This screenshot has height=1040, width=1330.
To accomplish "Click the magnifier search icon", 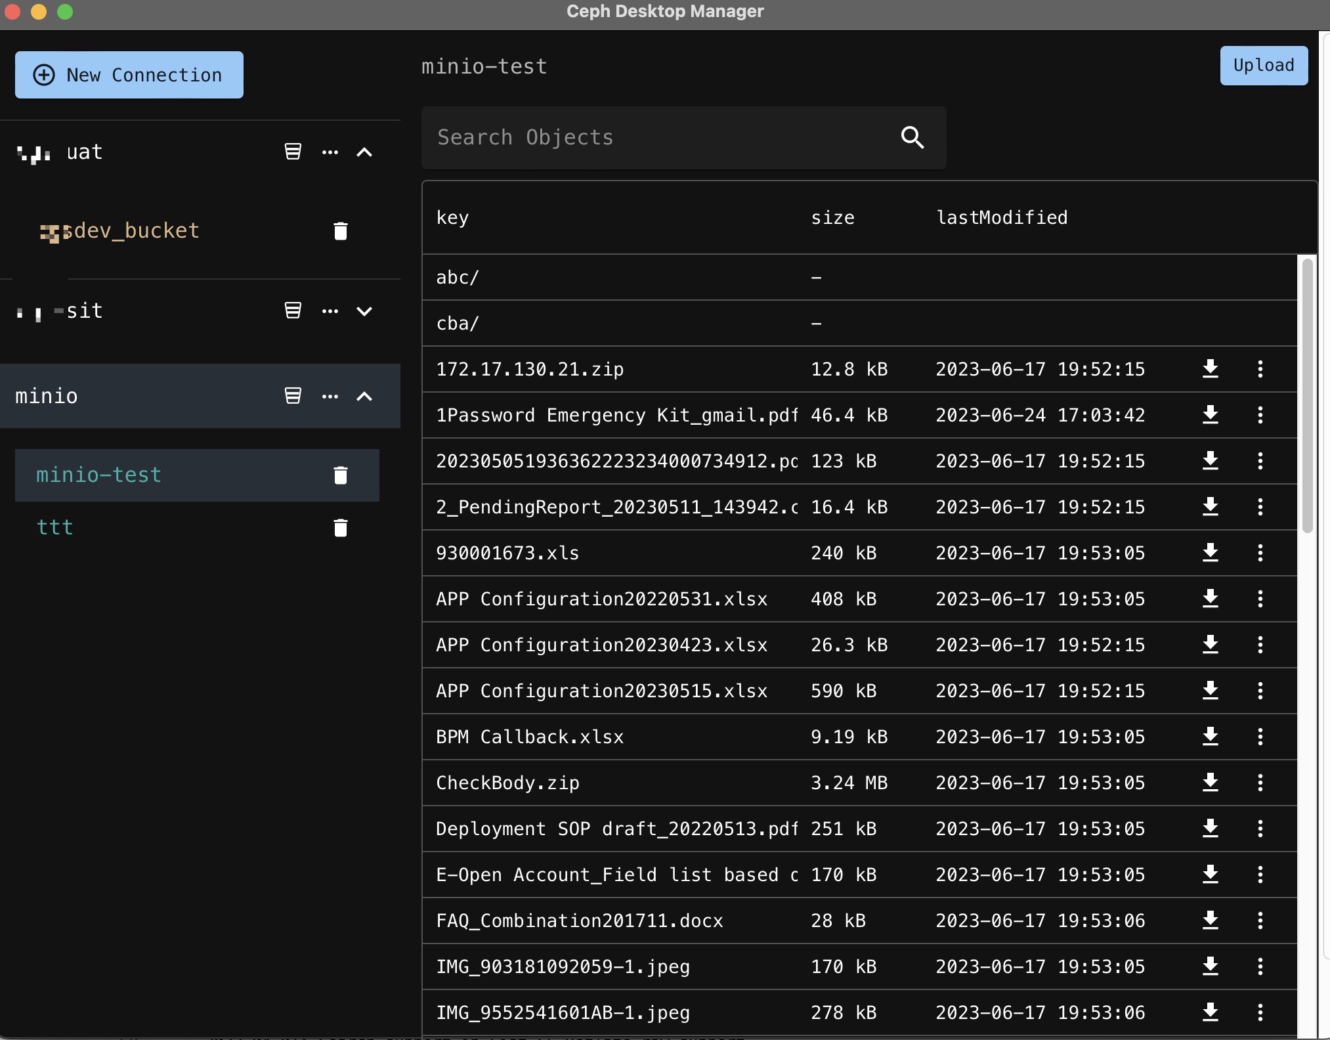I will [x=912, y=137].
